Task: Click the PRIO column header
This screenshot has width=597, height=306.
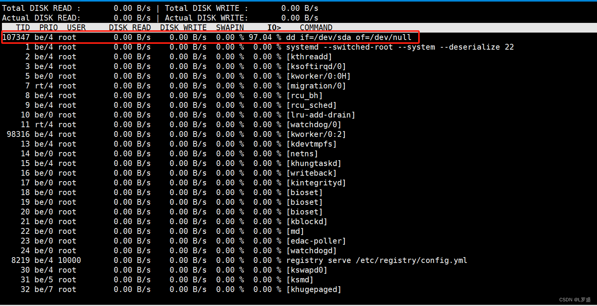Action: coord(48,28)
